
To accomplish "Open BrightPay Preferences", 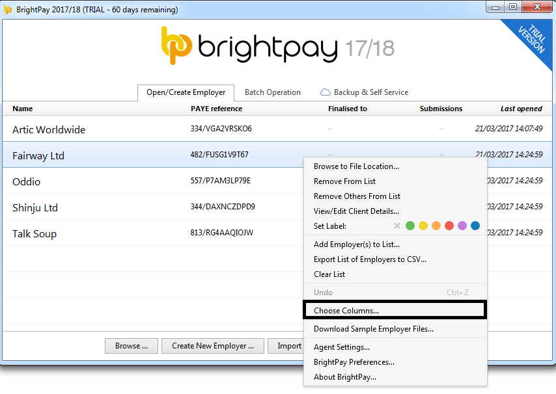I will [395, 362].
